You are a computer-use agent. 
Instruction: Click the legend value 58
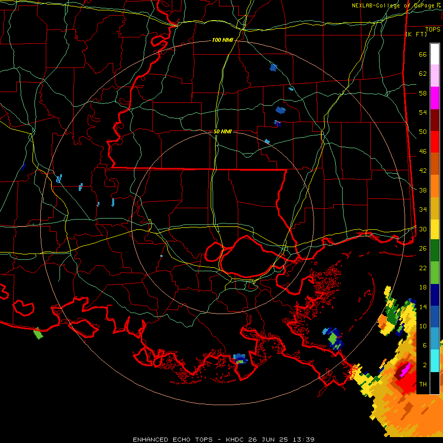[423, 93]
